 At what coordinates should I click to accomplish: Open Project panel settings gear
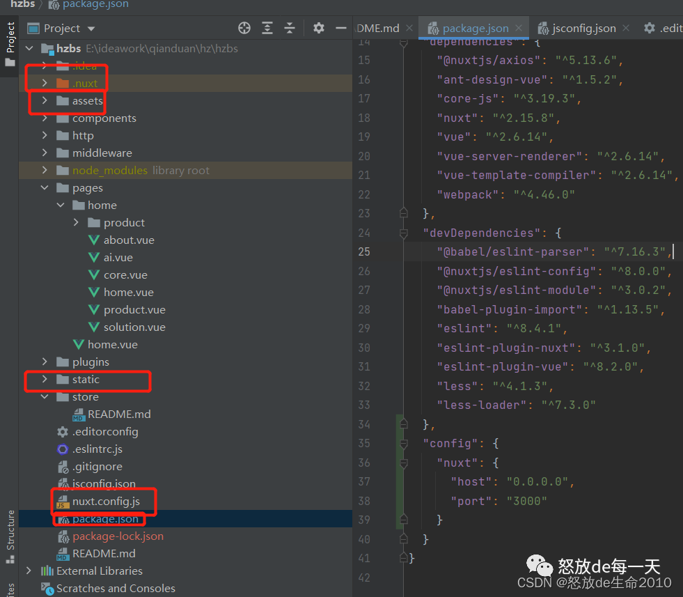(x=319, y=29)
